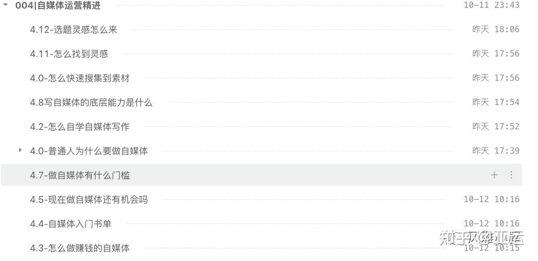
Task: Collapse the 004|自媒体运营精进 folder
Action: [x=5, y=5]
